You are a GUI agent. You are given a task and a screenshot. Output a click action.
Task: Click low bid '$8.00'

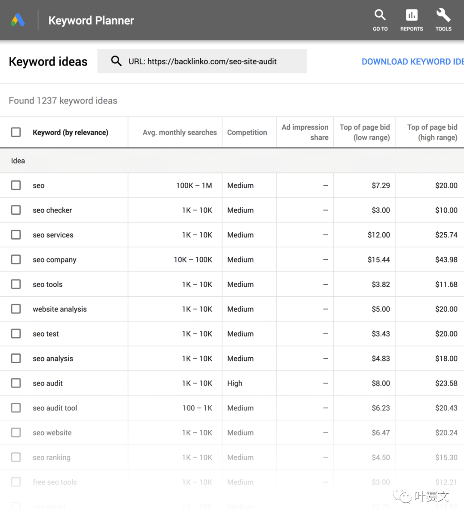tap(381, 383)
